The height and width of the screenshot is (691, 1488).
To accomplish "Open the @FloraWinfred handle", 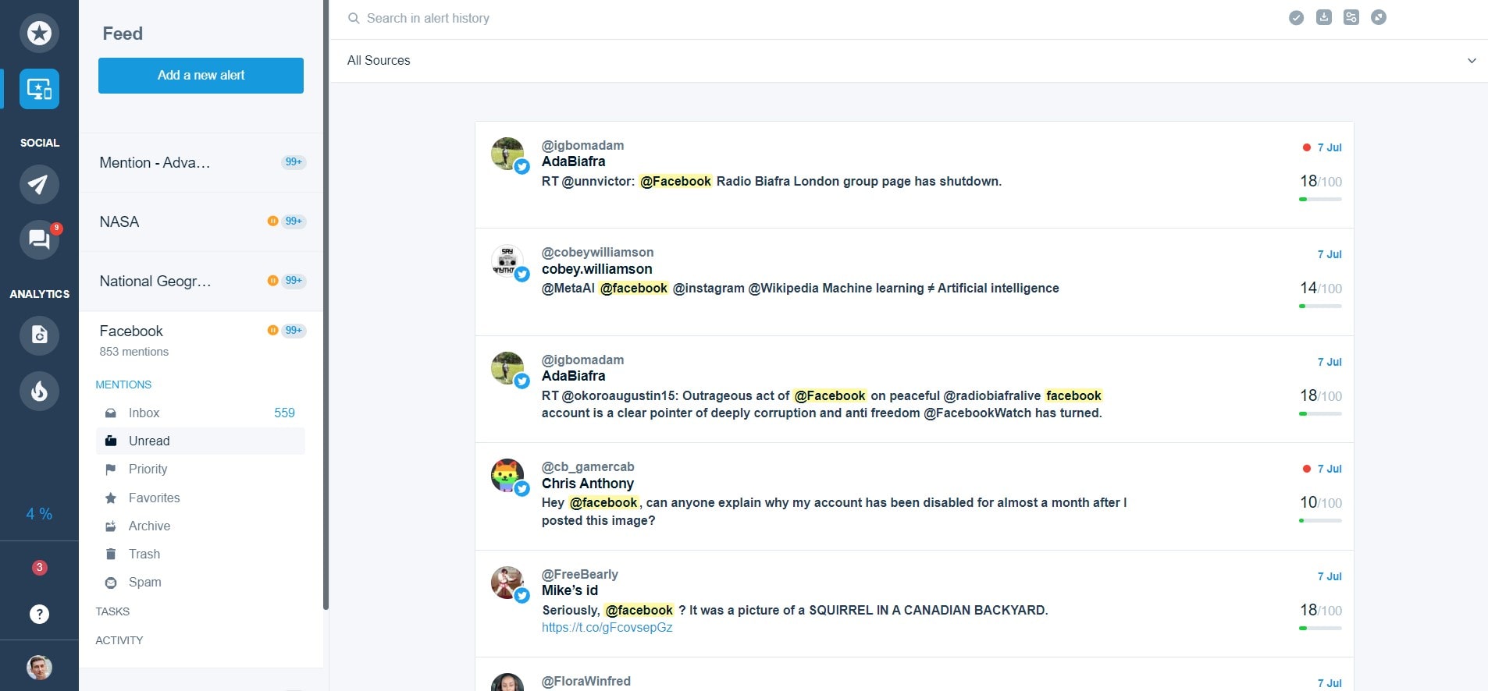I will point(586,681).
